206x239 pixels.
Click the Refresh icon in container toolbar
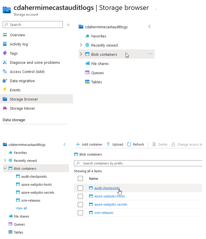point(129,144)
